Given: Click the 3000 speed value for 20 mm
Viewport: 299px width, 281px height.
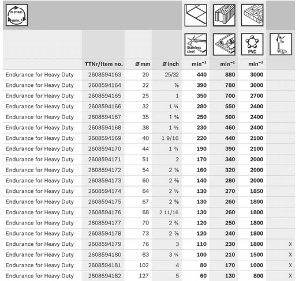Looking at the screenshot, I should (x=257, y=75).
